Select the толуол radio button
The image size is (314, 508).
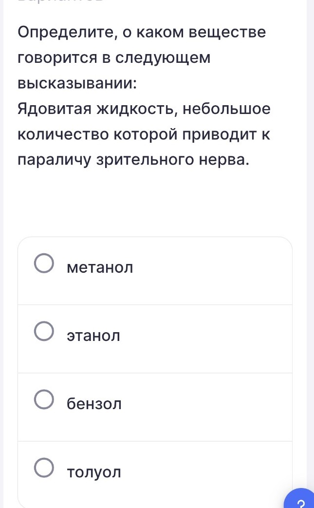[x=44, y=468]
